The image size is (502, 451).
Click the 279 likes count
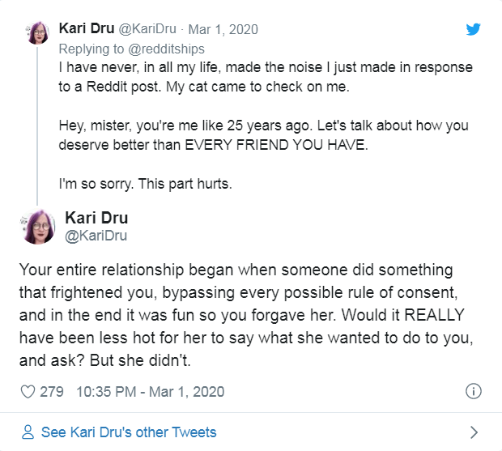[52, 392]
